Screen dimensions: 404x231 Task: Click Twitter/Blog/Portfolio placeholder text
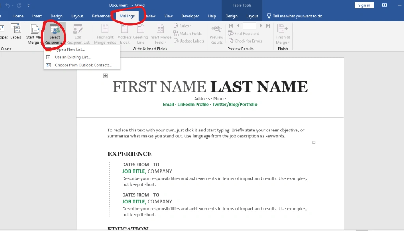click(235, 104)
